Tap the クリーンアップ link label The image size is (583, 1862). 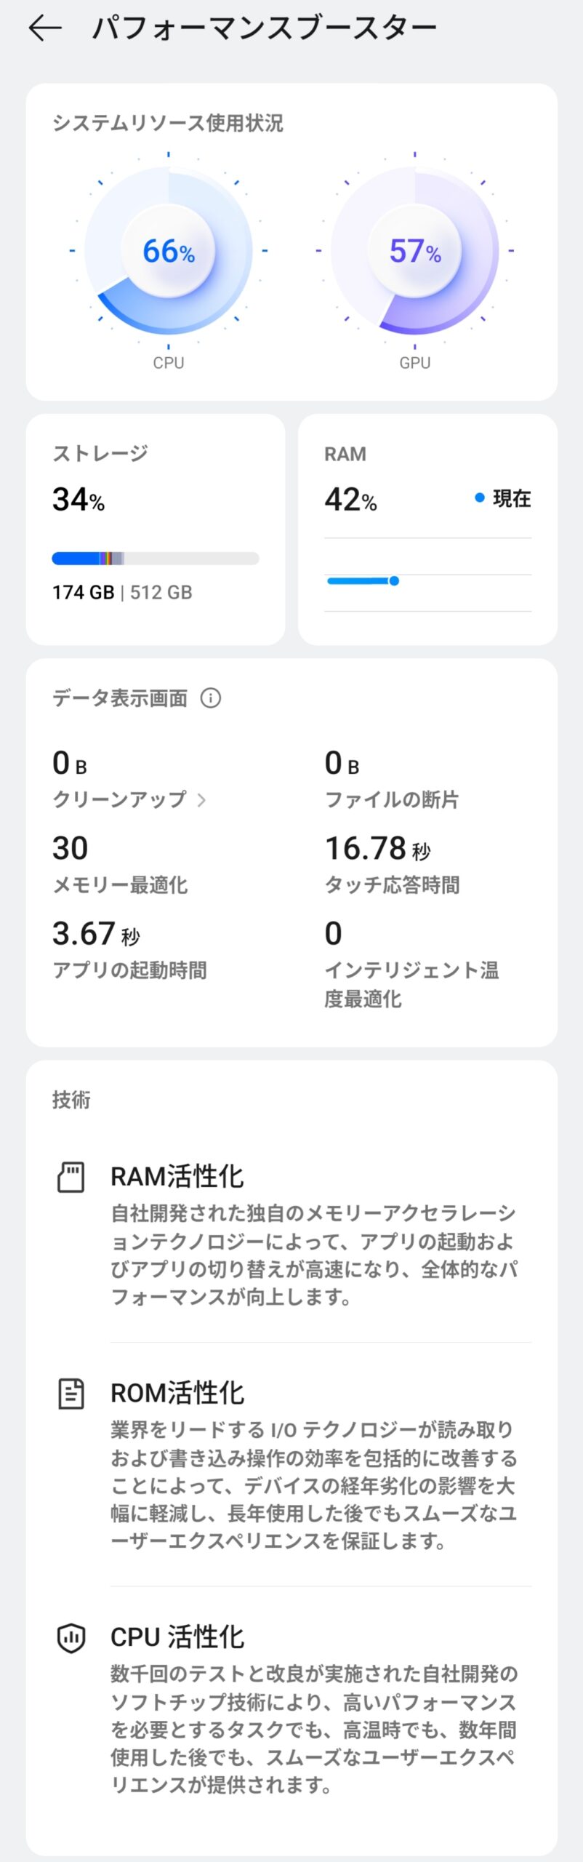coord(120,799)
